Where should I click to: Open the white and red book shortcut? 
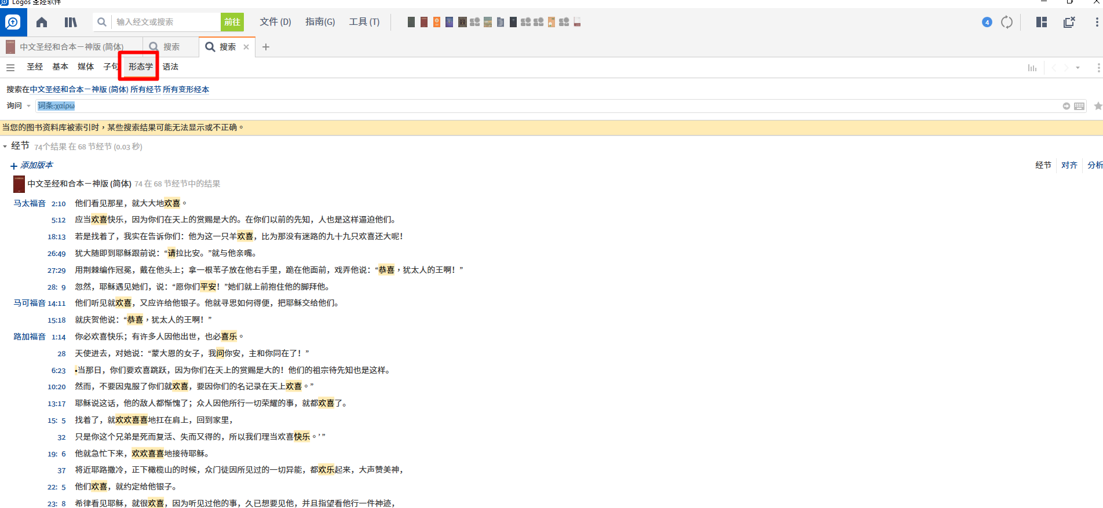pos(577,22)
